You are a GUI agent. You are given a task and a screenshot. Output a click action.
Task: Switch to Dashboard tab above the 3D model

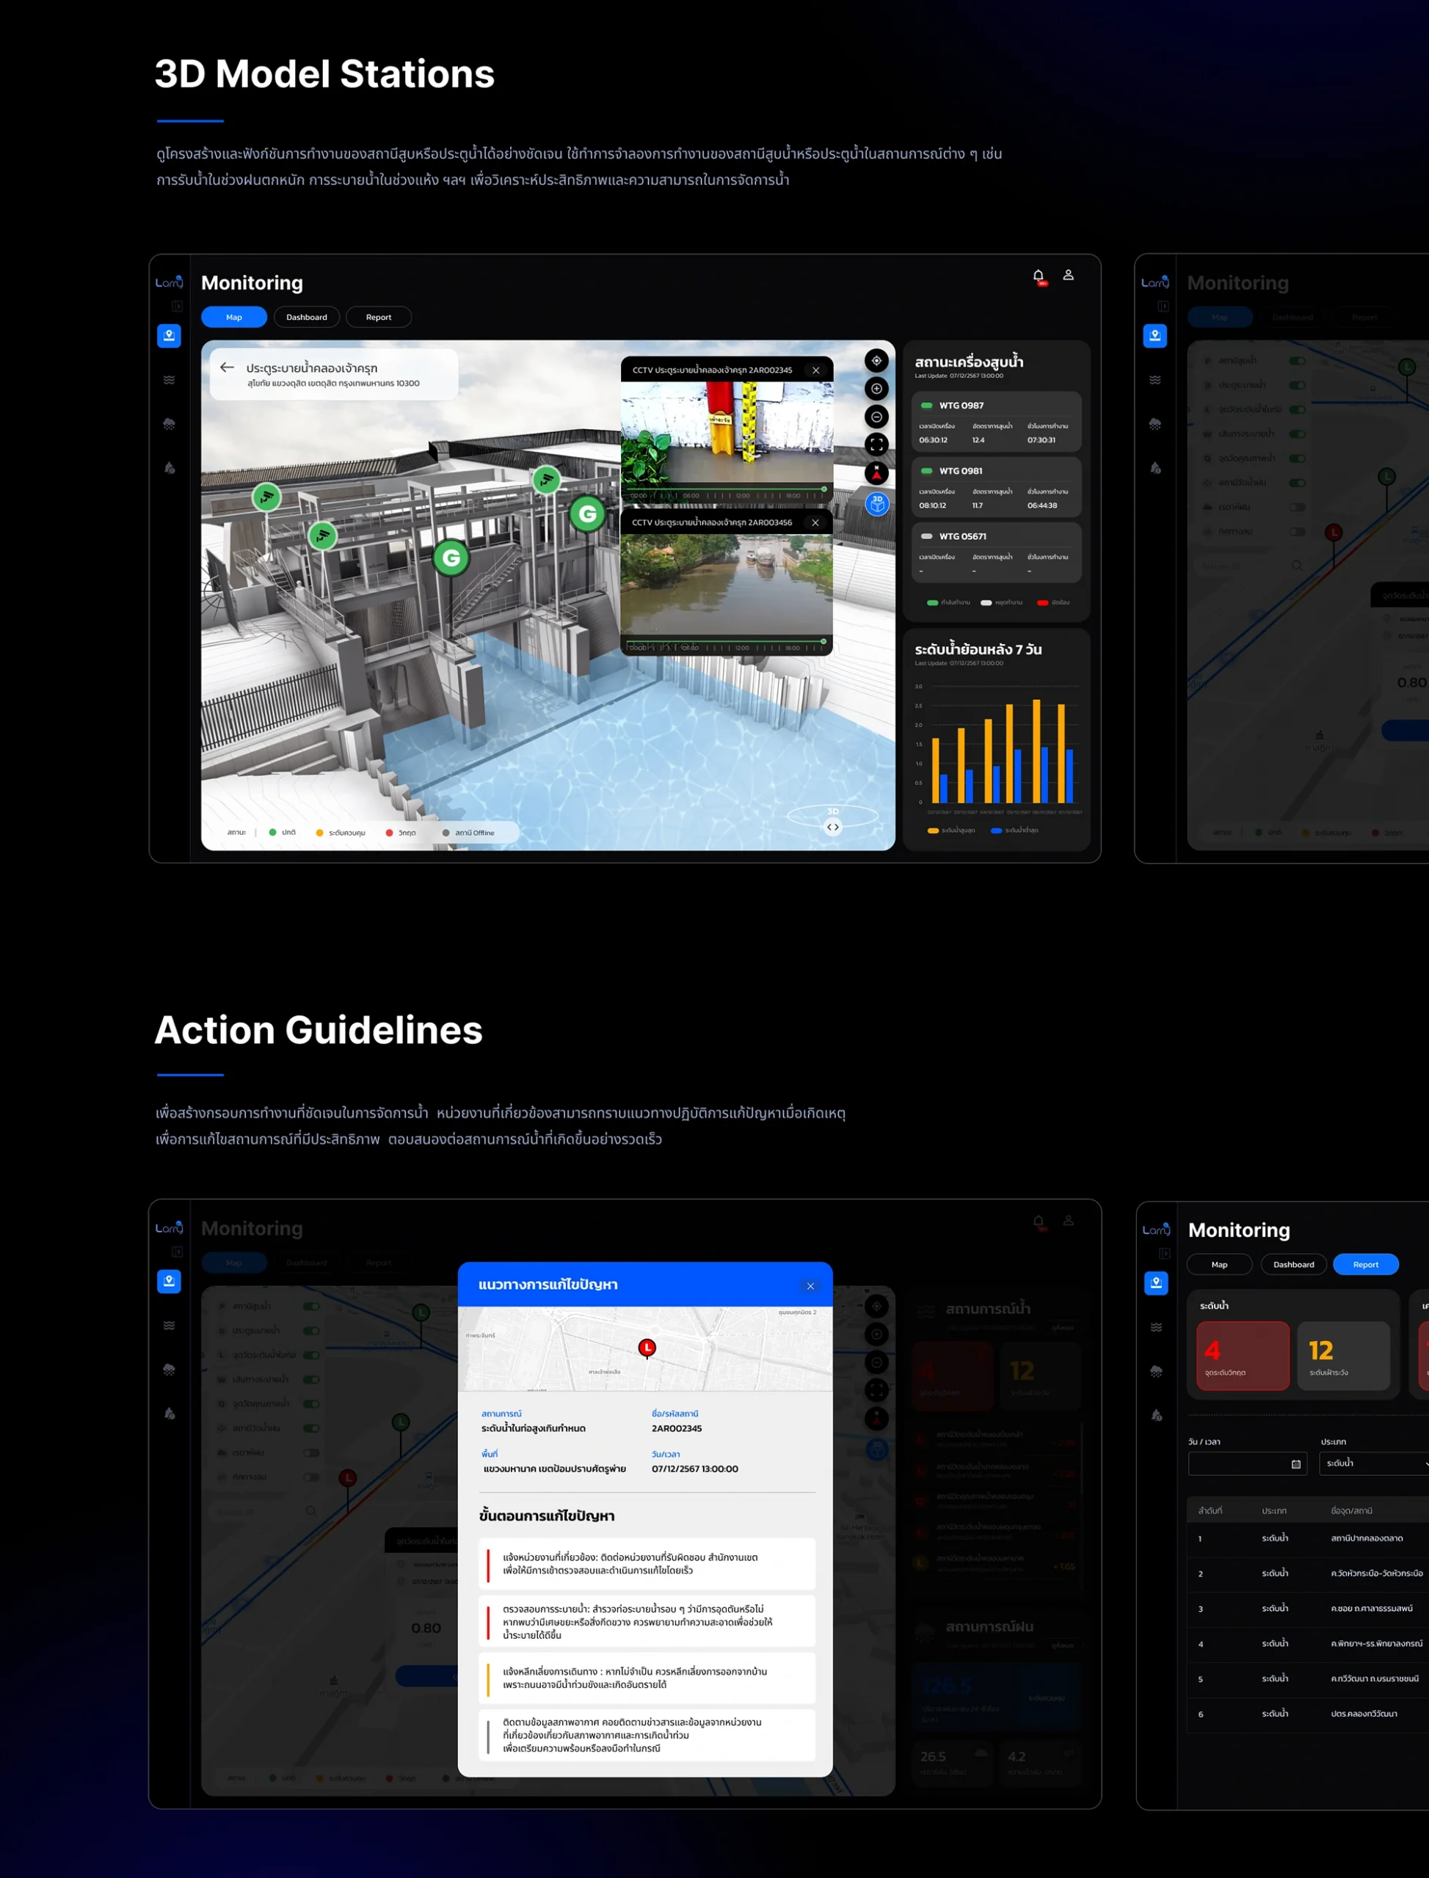pyautogui.click(x=306, y=317)
